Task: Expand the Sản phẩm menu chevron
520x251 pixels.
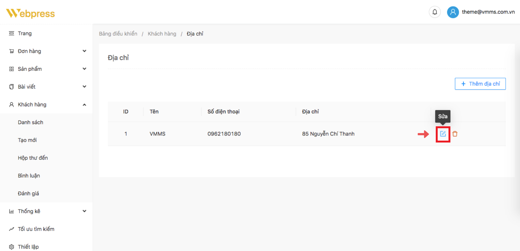Action: point(84,69)
